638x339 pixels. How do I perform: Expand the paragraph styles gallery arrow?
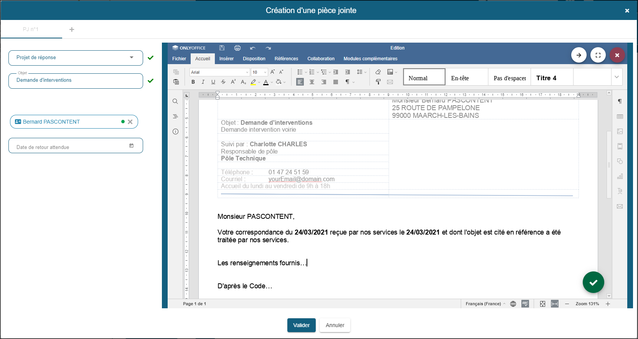click(x=617, y=77)
